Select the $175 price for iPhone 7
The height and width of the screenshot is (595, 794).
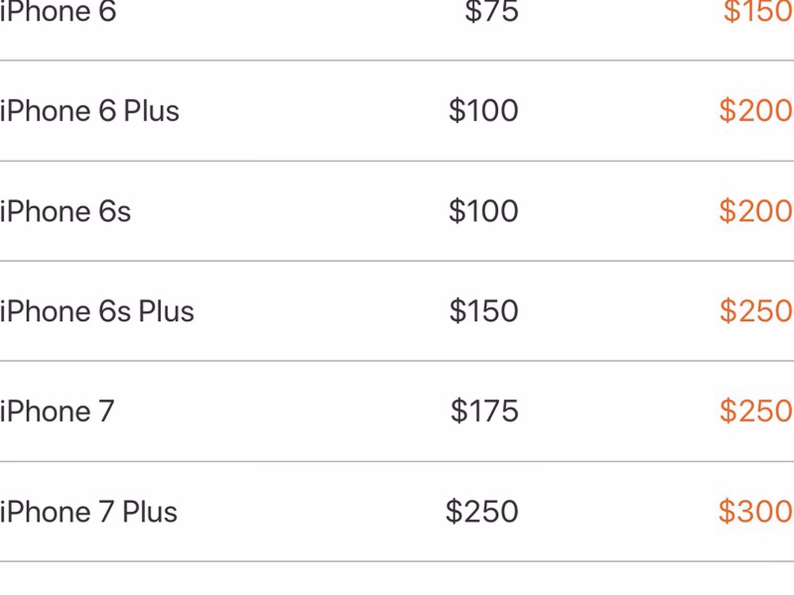tap(484, 412)
